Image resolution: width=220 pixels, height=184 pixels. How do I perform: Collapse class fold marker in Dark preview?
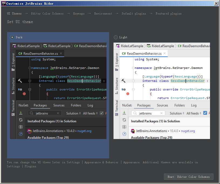(x=30, y=81)
